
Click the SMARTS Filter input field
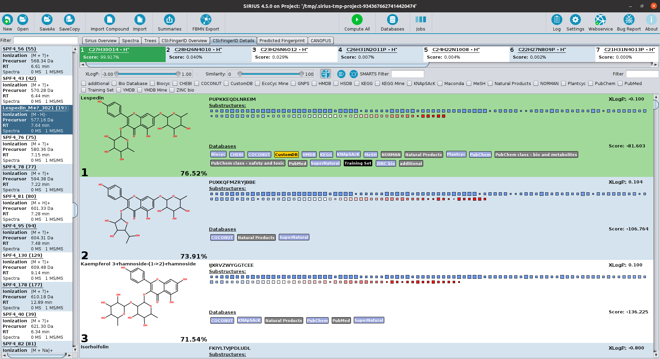pos(407,74)
